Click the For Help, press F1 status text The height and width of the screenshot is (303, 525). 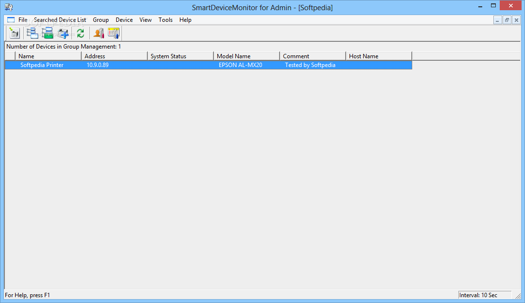(27, 295)
